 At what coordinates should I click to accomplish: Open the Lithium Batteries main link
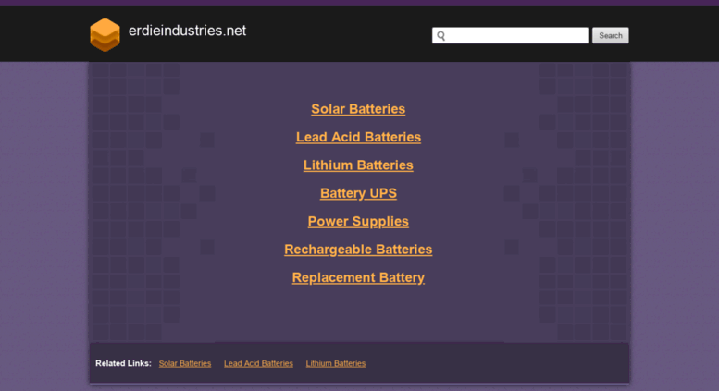click(358, 165)
